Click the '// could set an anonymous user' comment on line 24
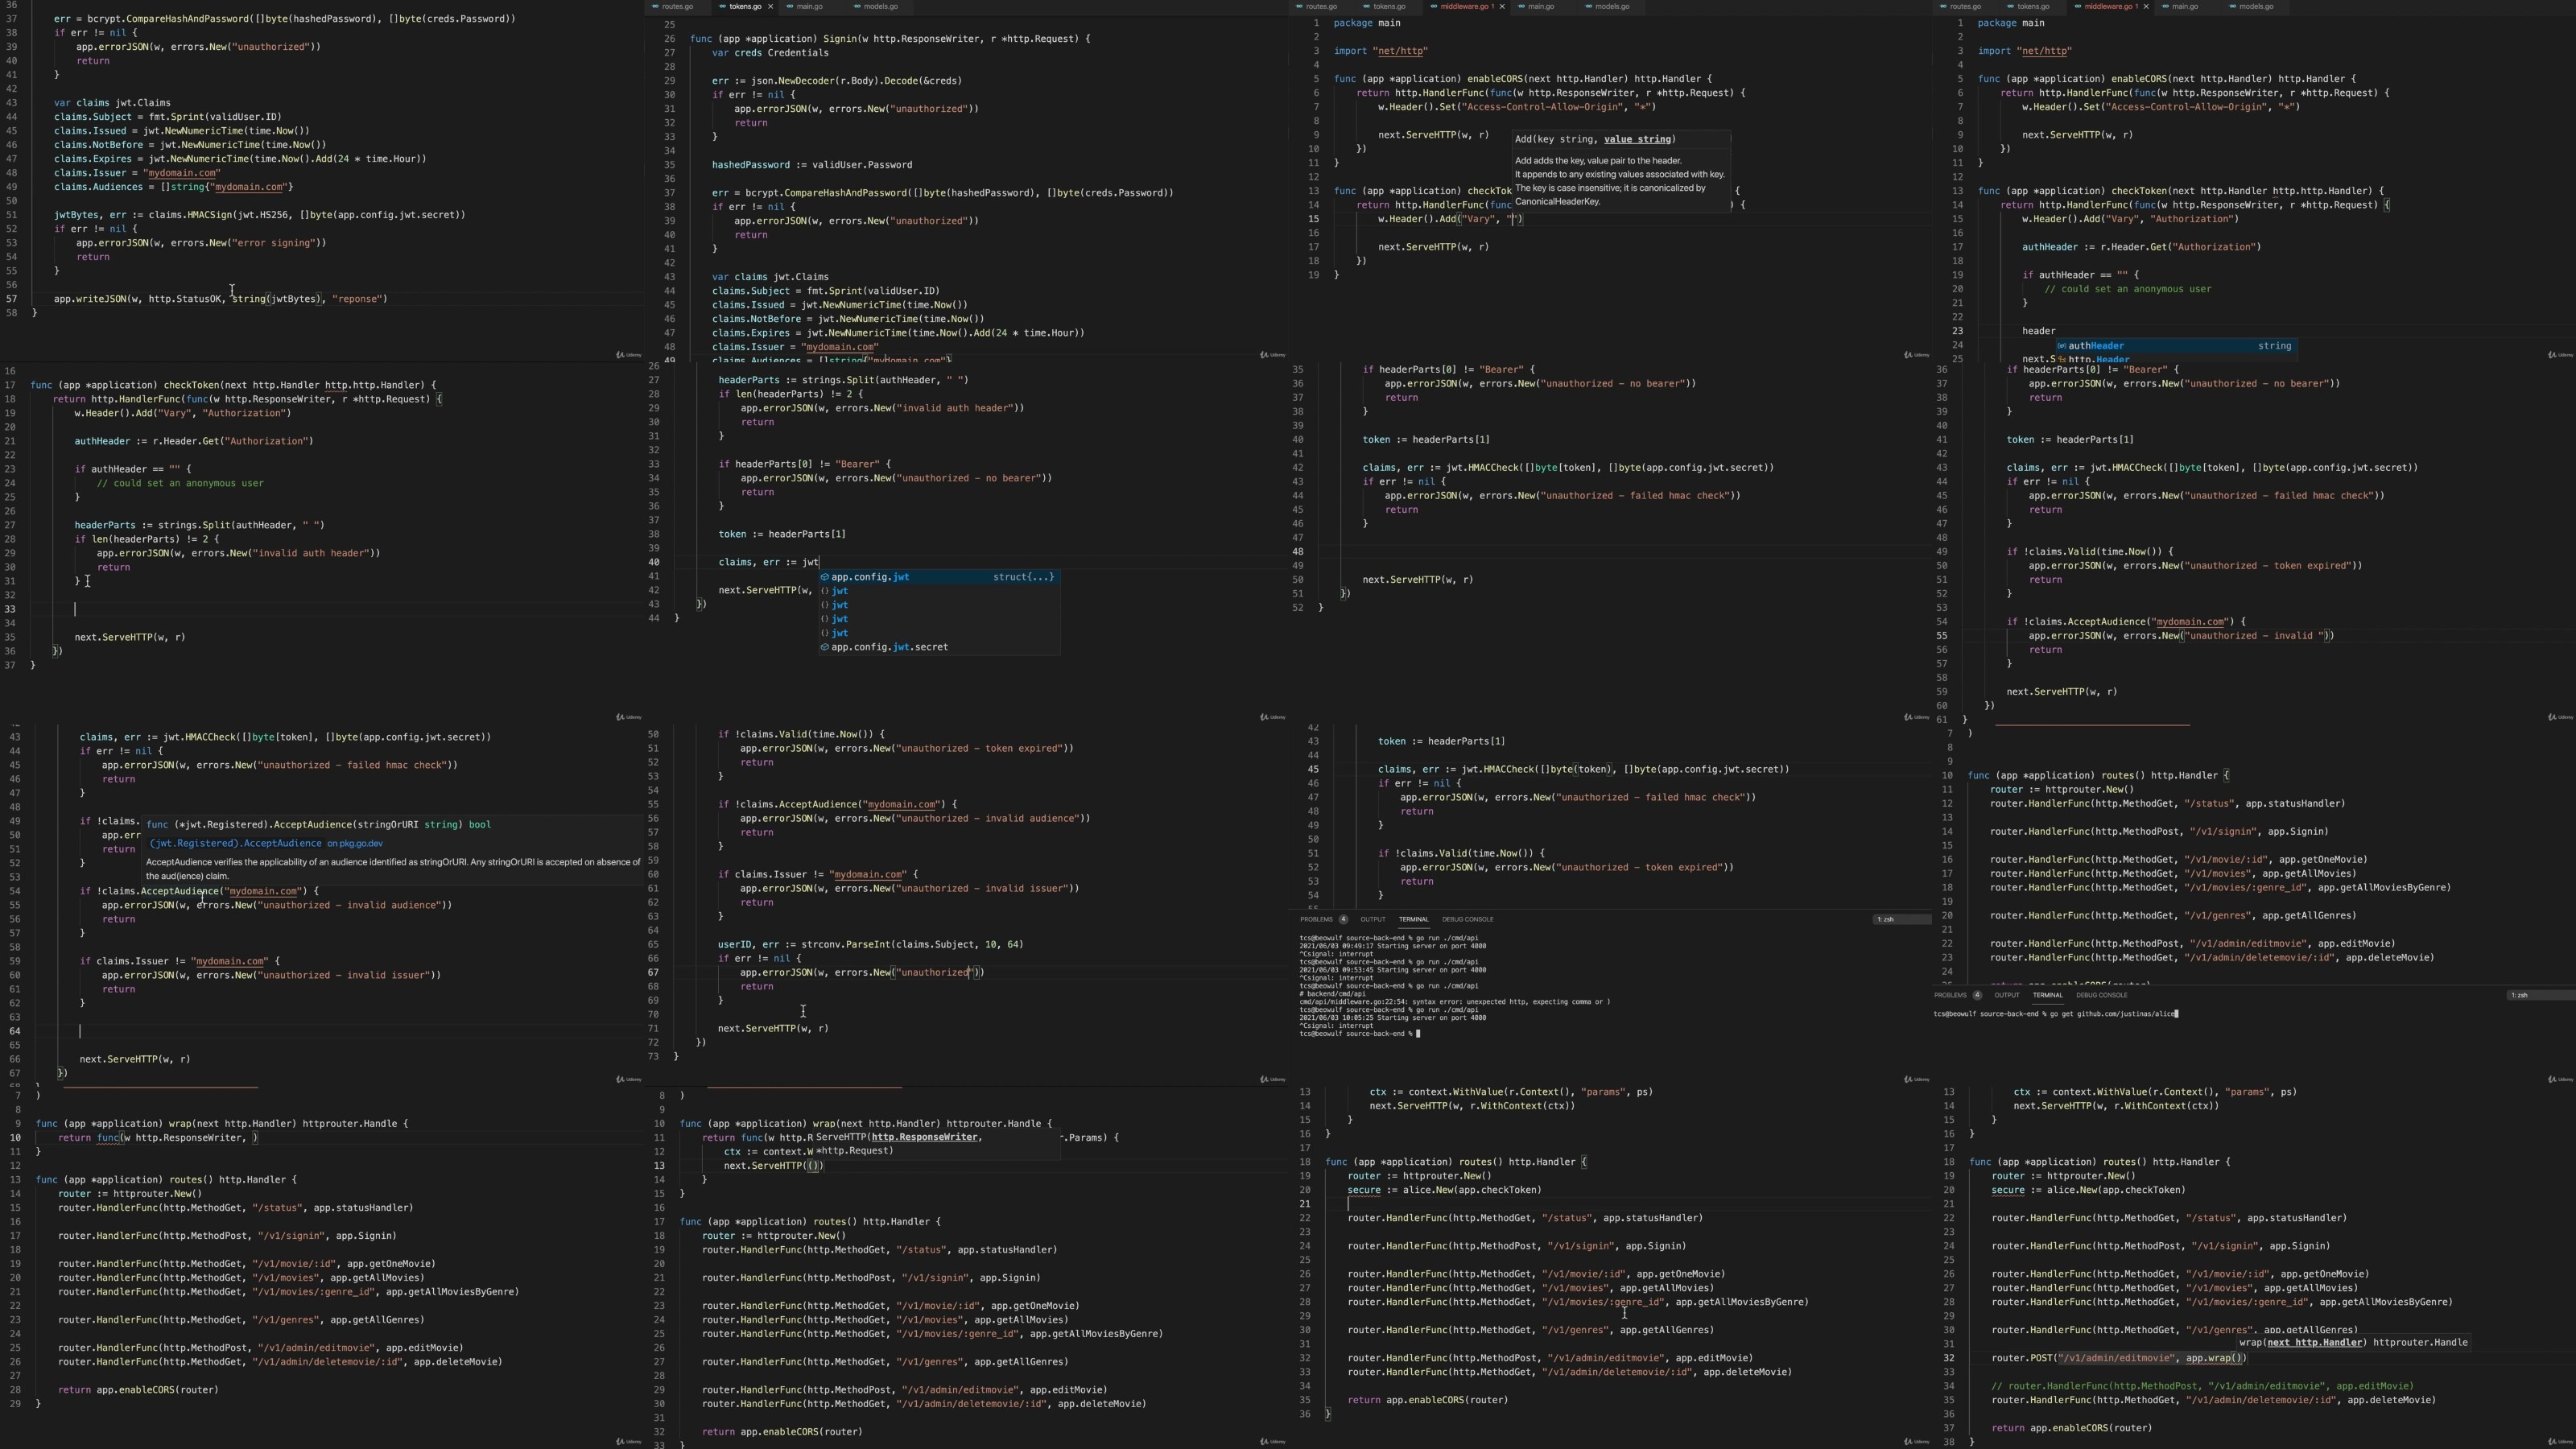This screenshot has height=1449, width=2576. tap(180, 483)
